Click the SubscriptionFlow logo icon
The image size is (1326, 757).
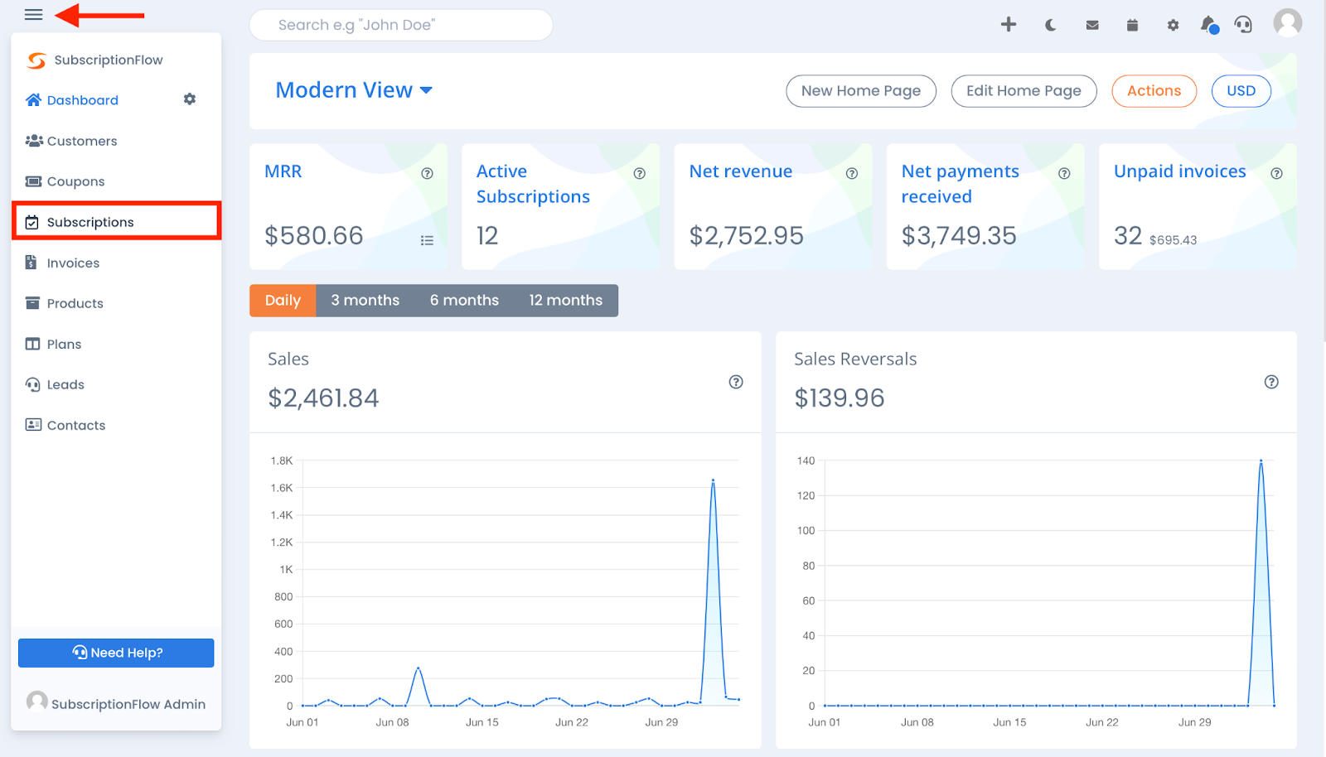(36, 60)
